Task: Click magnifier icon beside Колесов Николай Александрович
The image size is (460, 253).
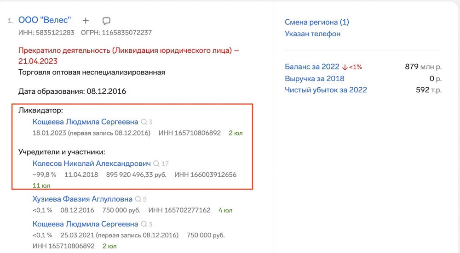Action: point(156,163)
